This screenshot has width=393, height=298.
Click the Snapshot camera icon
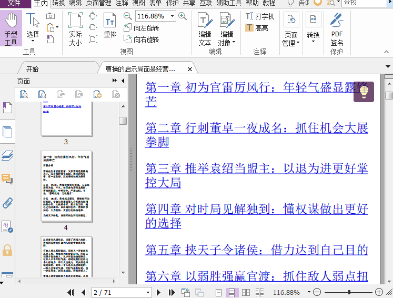51,16
